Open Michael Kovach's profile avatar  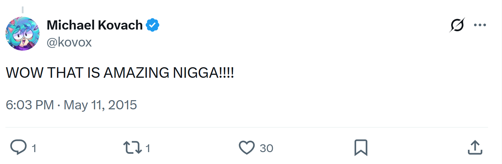click(22, 34)
